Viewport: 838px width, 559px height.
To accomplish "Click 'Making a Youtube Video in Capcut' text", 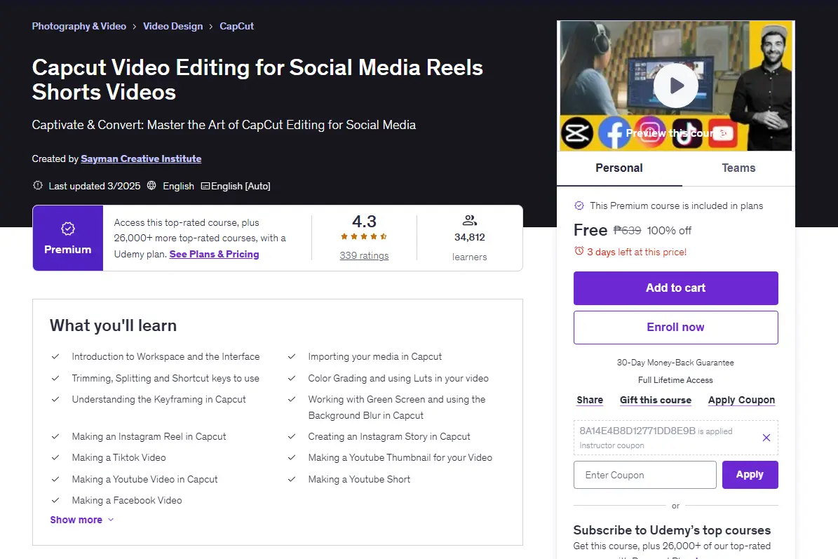I will [x=145, y=479].
